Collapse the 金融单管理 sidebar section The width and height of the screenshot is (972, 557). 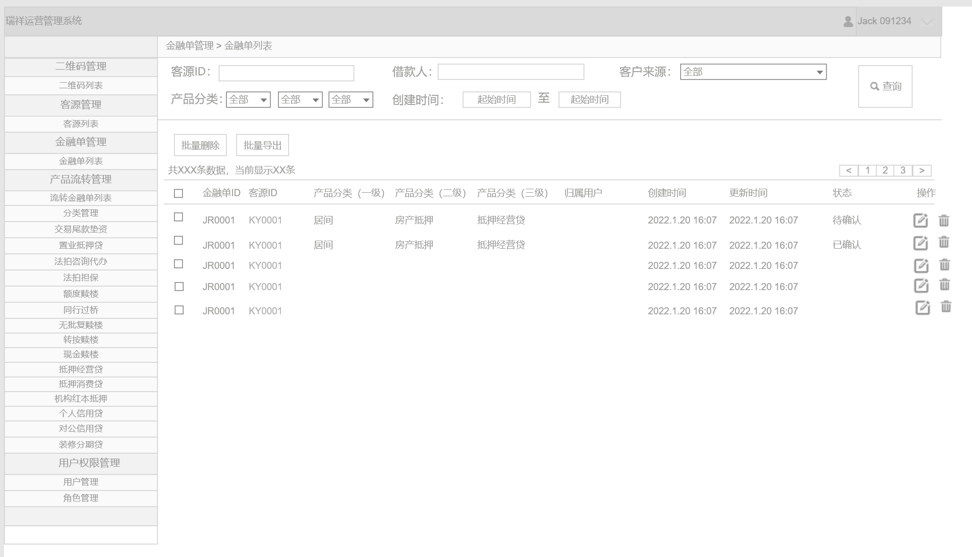(x=81, y=142)
